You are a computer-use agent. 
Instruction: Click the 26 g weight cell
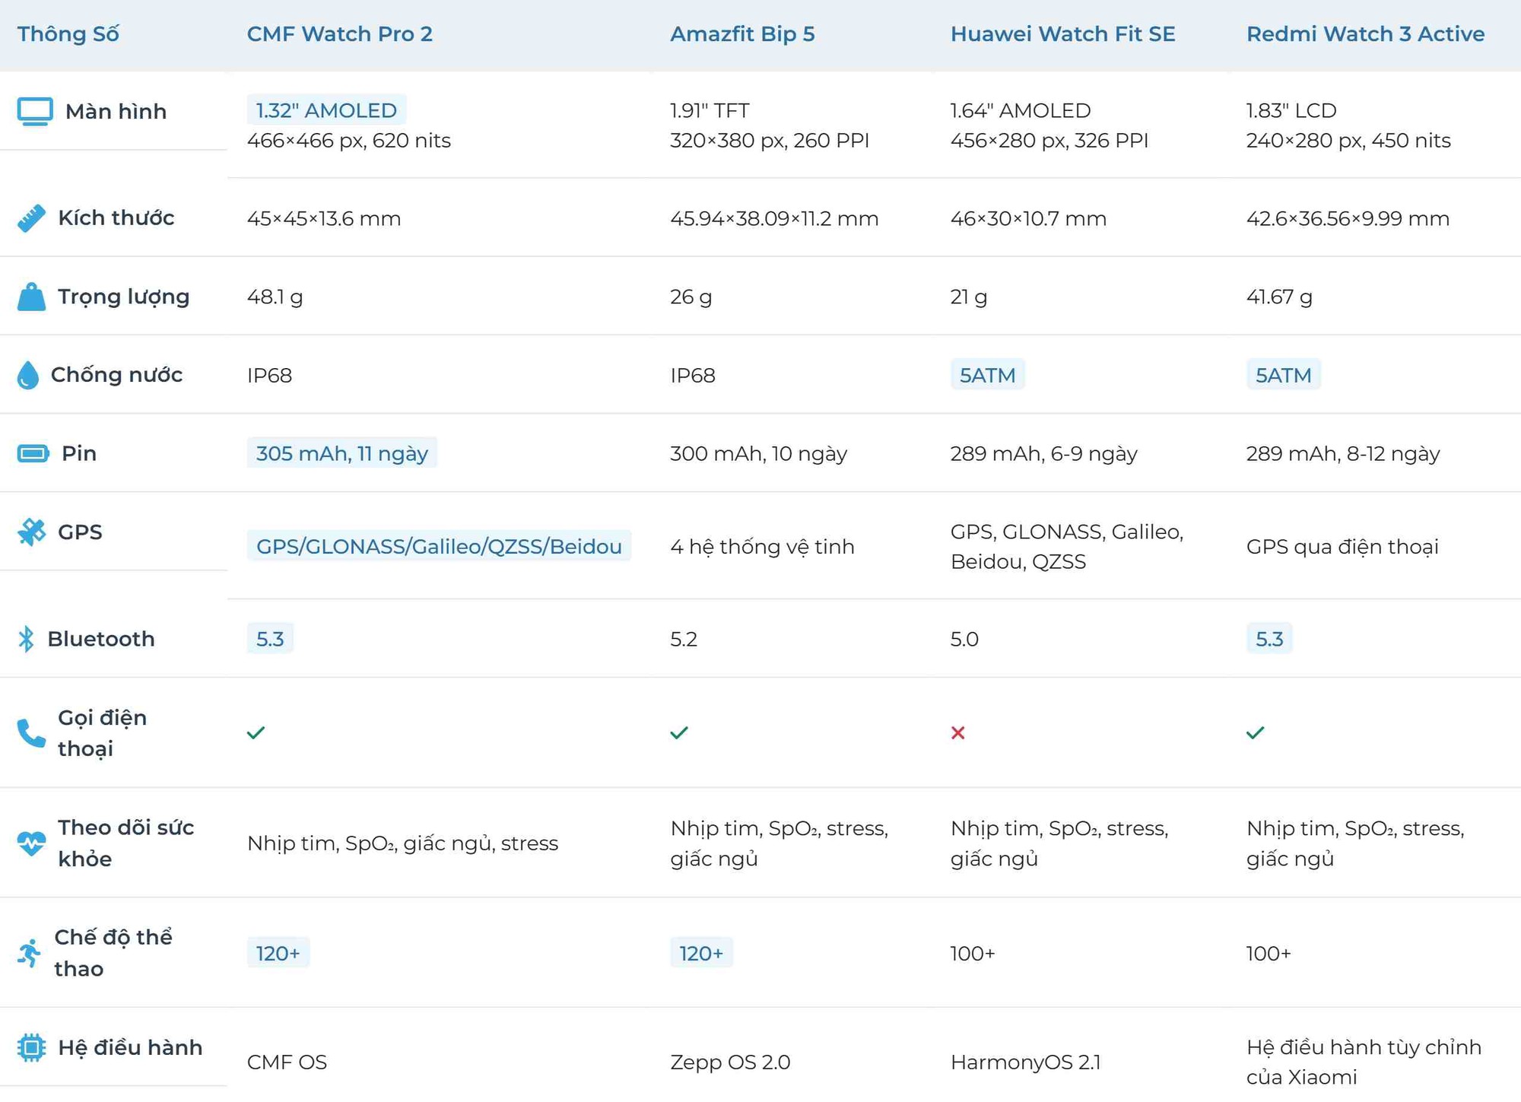point(691,297)
